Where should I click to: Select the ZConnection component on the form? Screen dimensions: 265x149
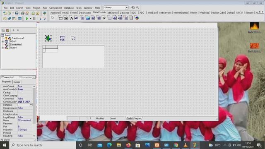48,38
